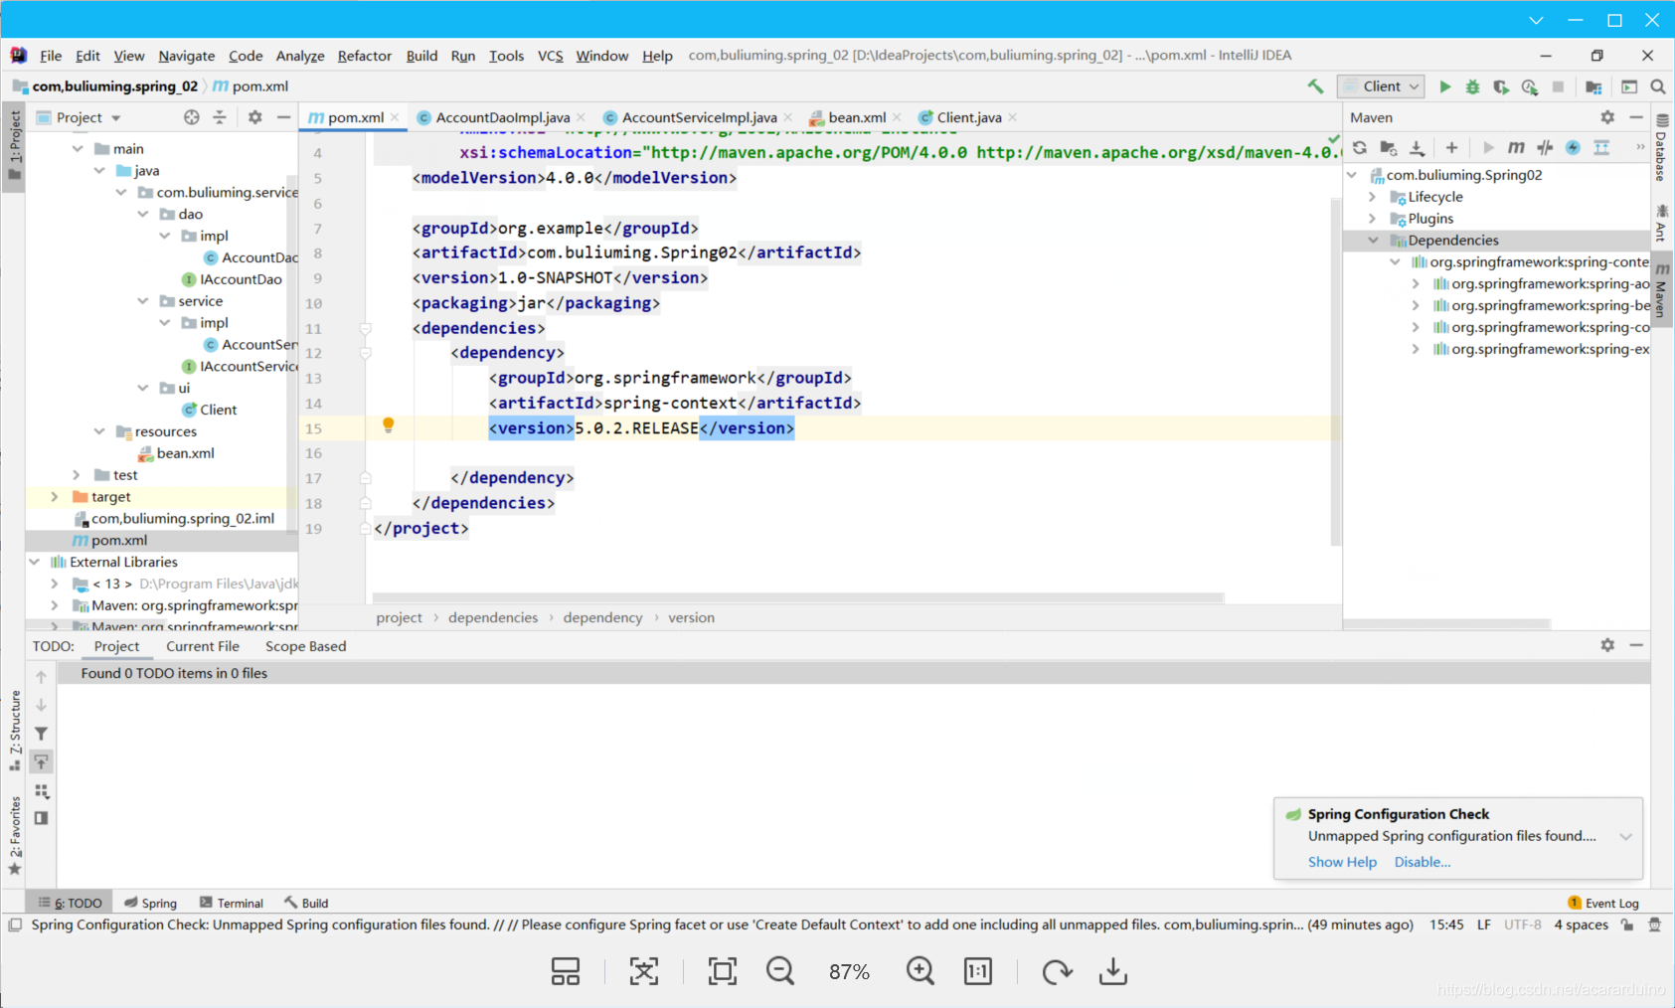
Task: Show more Maven toolbar actions chevron
Action: point(1639,148)
